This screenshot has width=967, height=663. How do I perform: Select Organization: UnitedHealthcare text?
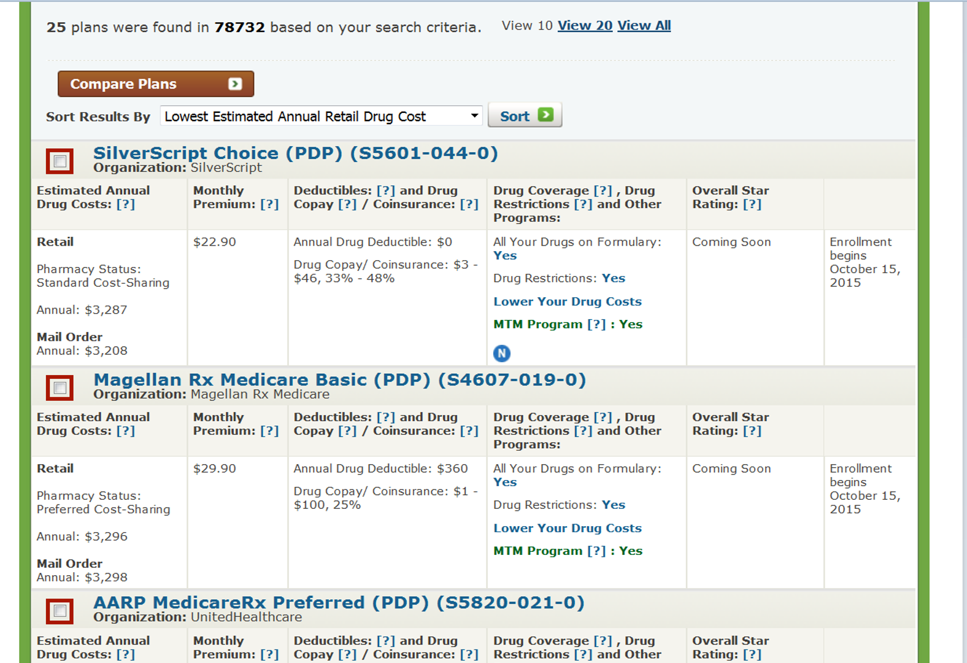pos(198,617)
